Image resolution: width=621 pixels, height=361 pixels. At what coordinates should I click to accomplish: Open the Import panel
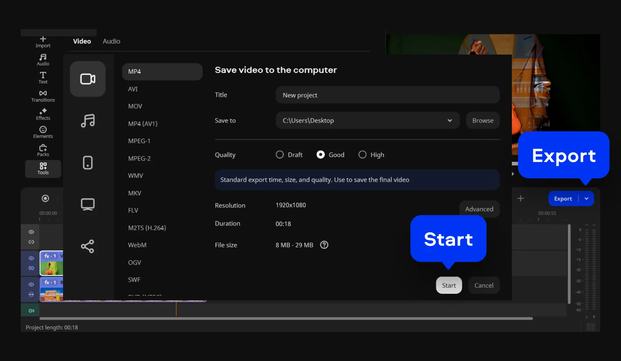point(43,42)
